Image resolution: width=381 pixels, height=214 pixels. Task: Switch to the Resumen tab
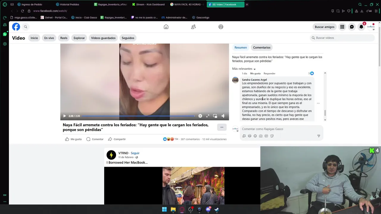tap(241, 48)
